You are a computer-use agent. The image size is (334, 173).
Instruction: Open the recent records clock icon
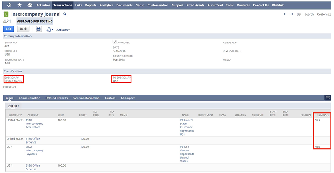pos(9,5)
